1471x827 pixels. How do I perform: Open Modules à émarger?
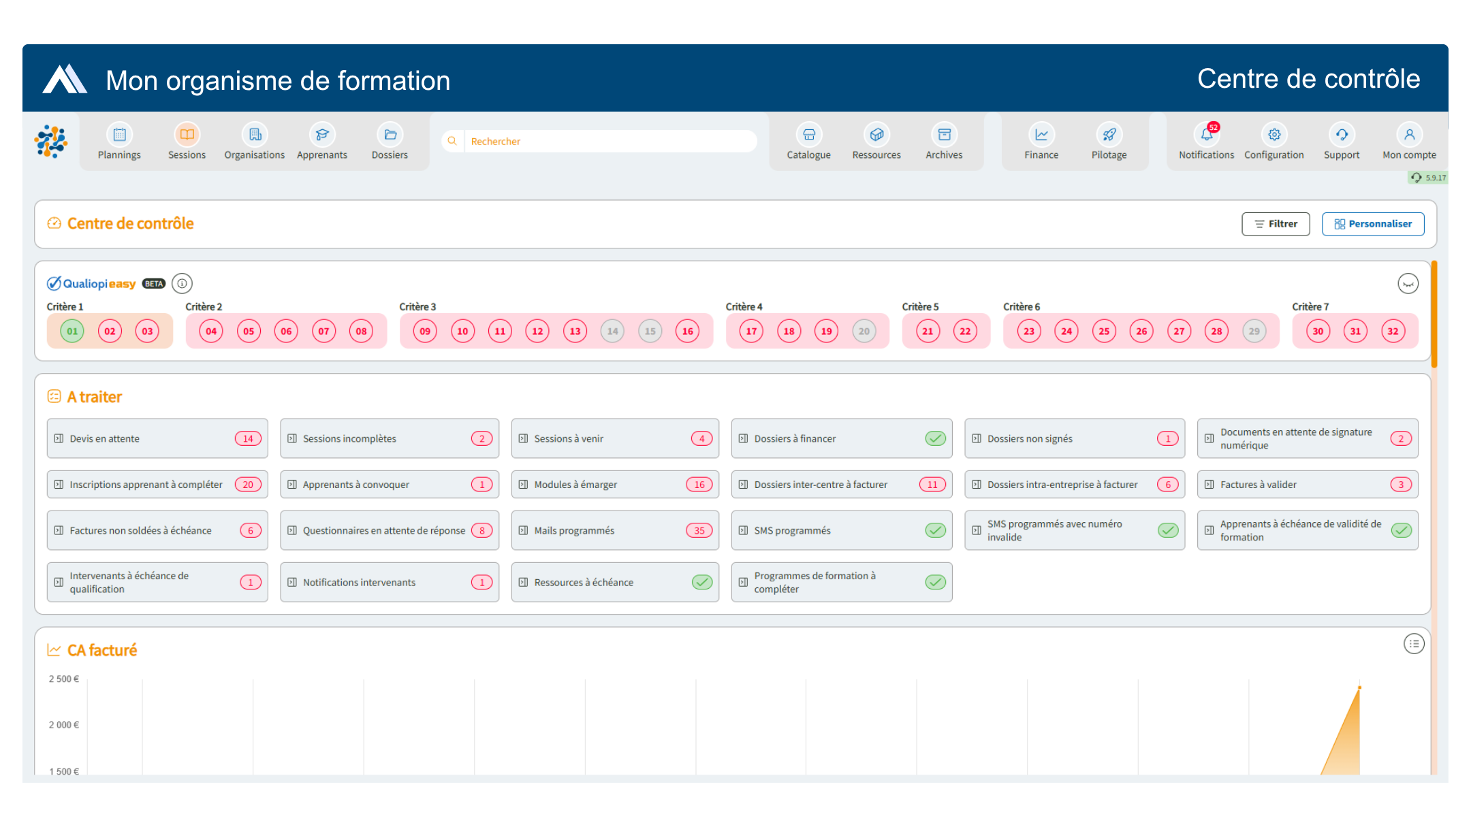tap(615, 485)
